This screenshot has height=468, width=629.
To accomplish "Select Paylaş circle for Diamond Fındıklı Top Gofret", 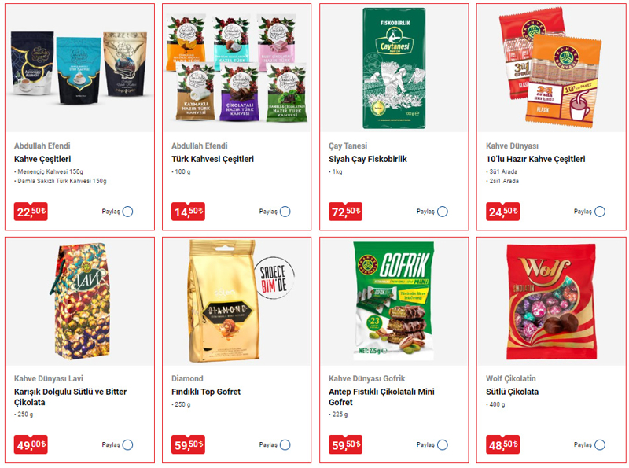I will point(285,444).
